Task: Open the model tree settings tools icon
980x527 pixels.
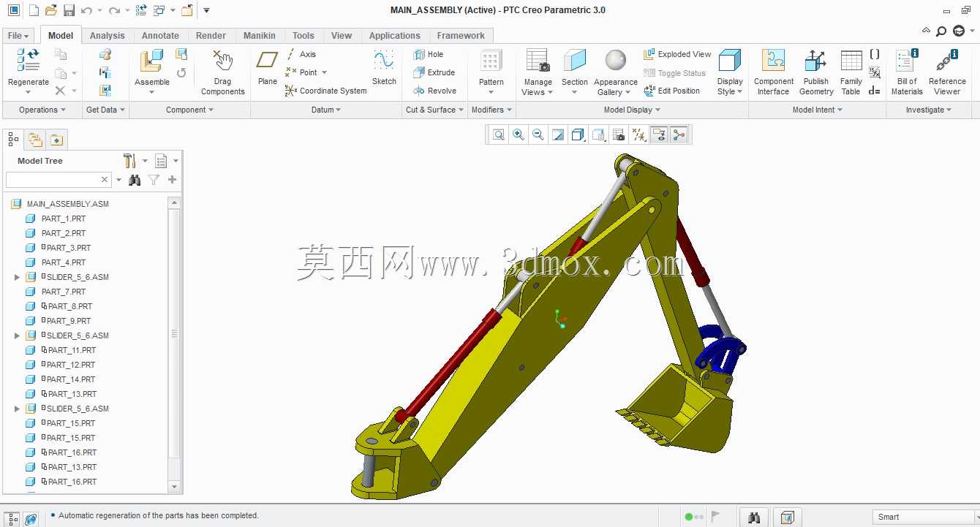Action: click(x=130, y=161)
